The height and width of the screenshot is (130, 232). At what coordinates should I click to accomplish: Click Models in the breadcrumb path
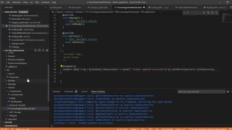tap(79, 12)
